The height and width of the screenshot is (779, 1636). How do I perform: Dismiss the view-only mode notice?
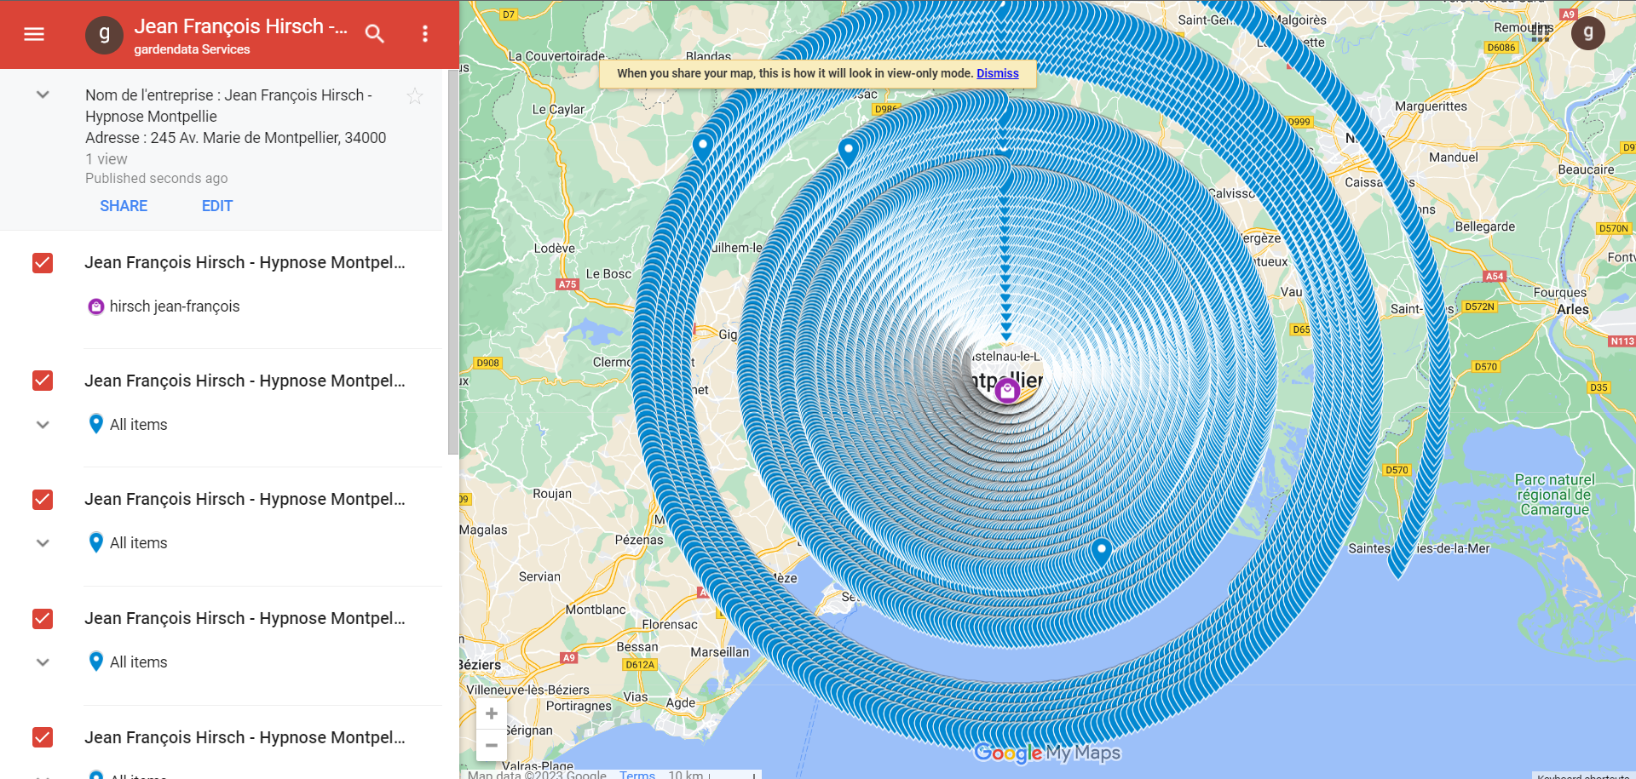click(x=998, y=73)
